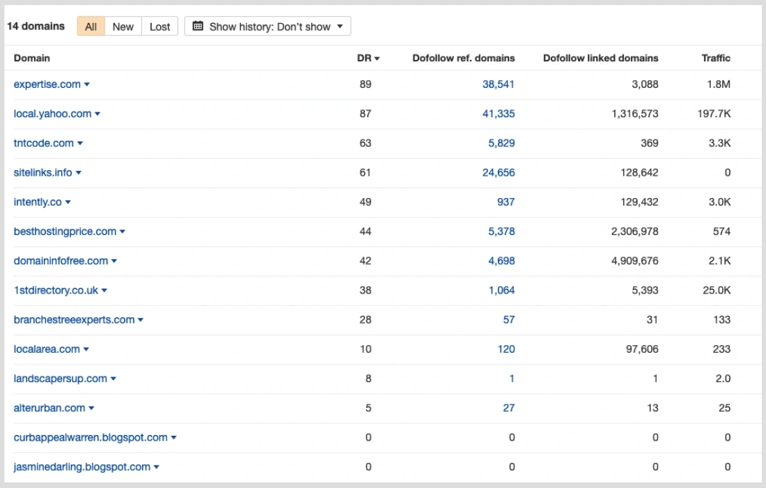766x488 pixels.
Task: Open the expertise.com domain link
Action: click(x=47, y=84)
